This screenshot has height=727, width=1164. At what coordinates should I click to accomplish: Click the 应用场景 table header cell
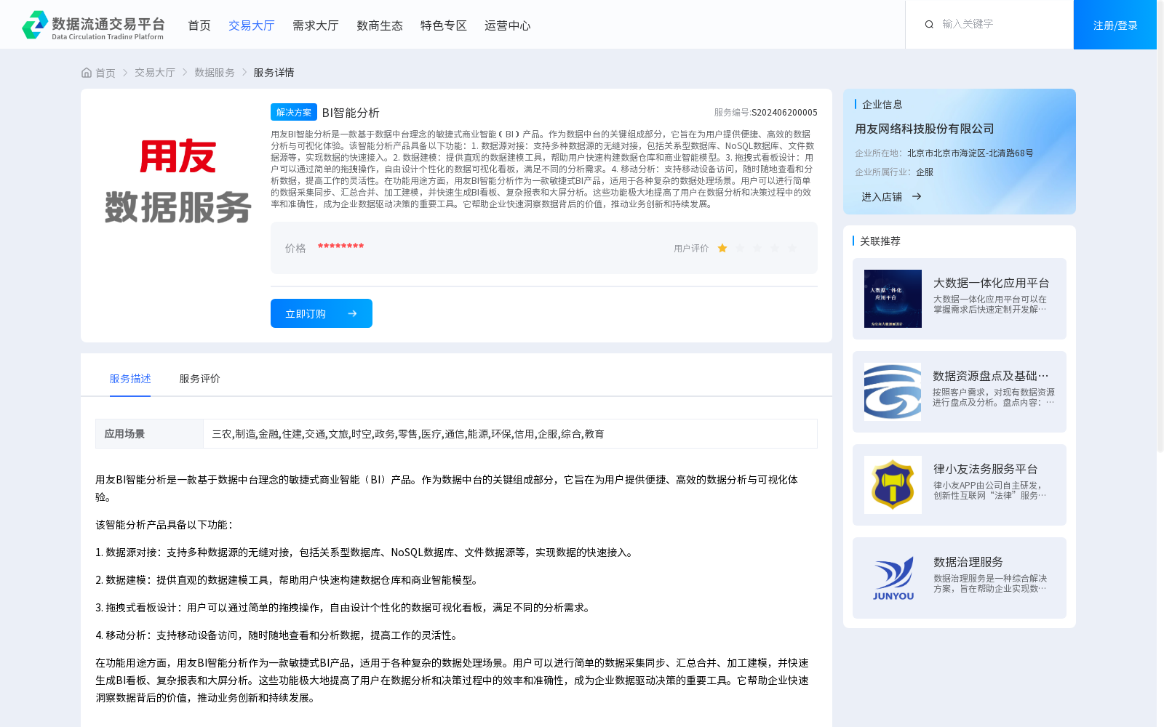[x=149, y=434]
